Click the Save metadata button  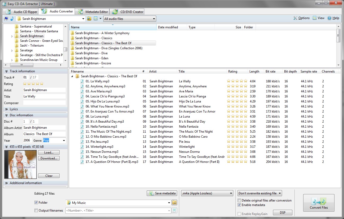(x=162, y=193)
